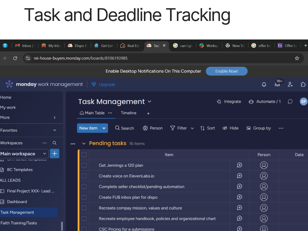This screenshot has height=231, width=308.
Task: Click Enable Now! notifications button
Action: click(x=227, y=71)
